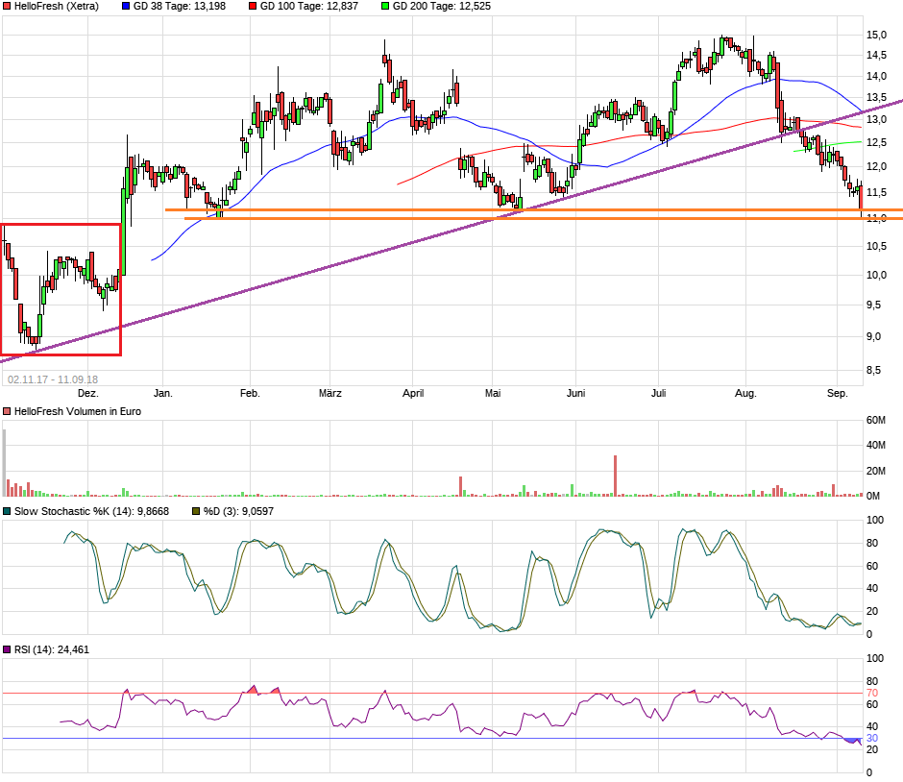Click the red HelloFresh (Xetra) legend square
The image size is (903, 782).
[x=7, y=6]
